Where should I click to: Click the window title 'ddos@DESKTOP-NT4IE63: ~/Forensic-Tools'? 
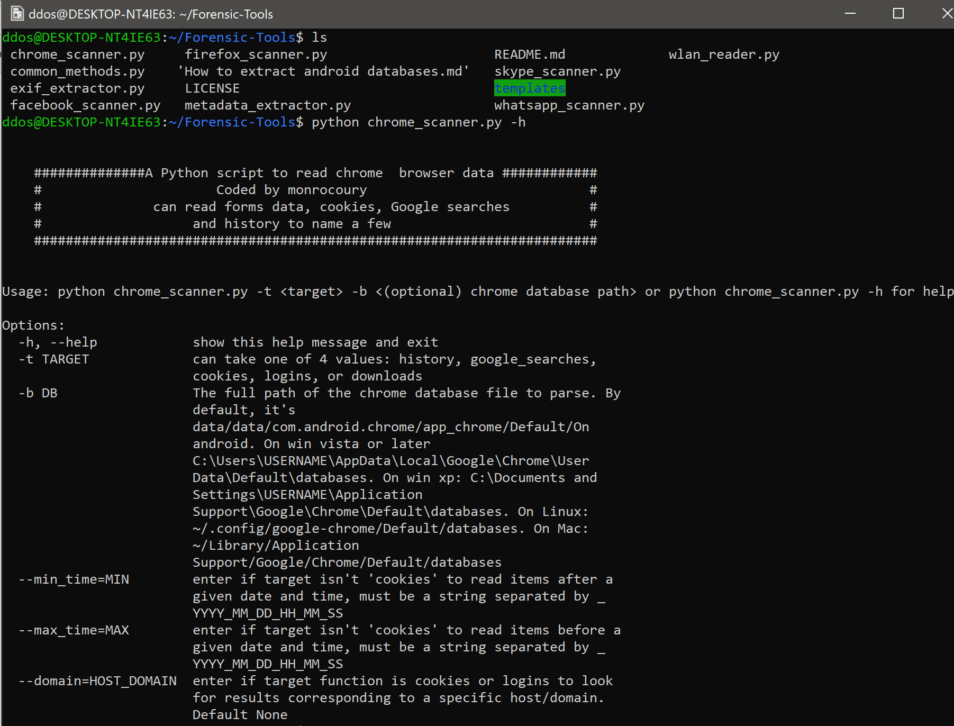(x=151, y=14)
